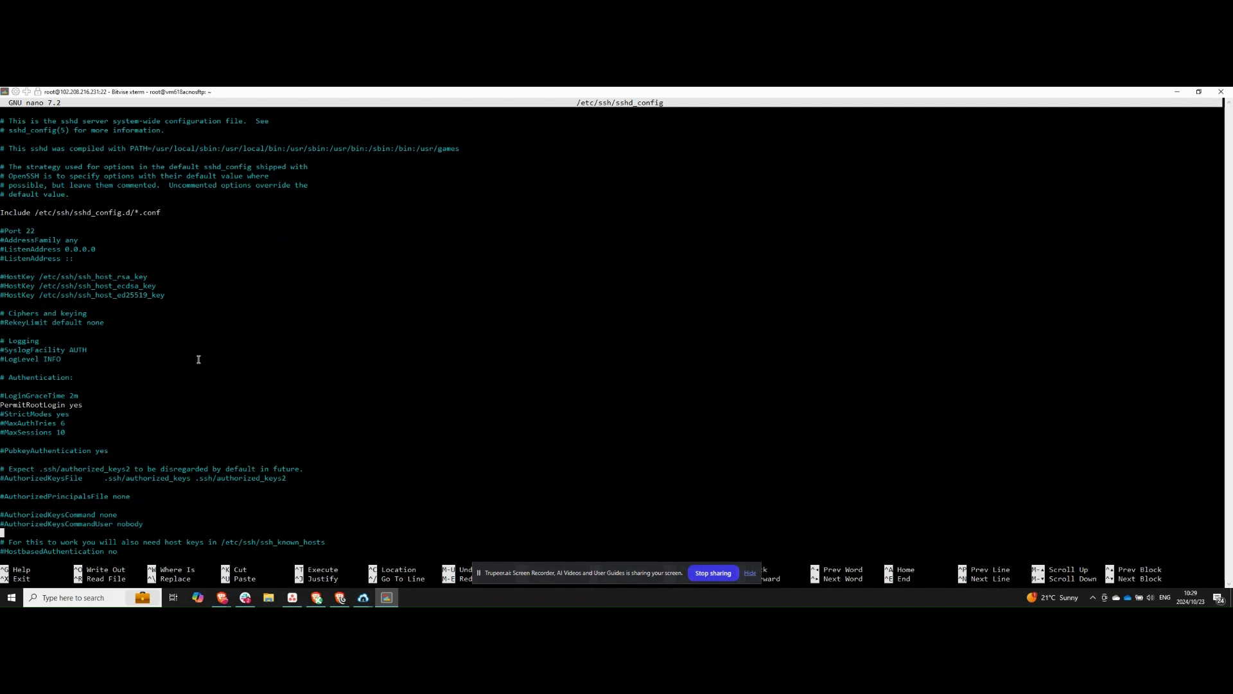Switch input language by clicking ENG
The image size is (1233, 694).
(1164, 598)
